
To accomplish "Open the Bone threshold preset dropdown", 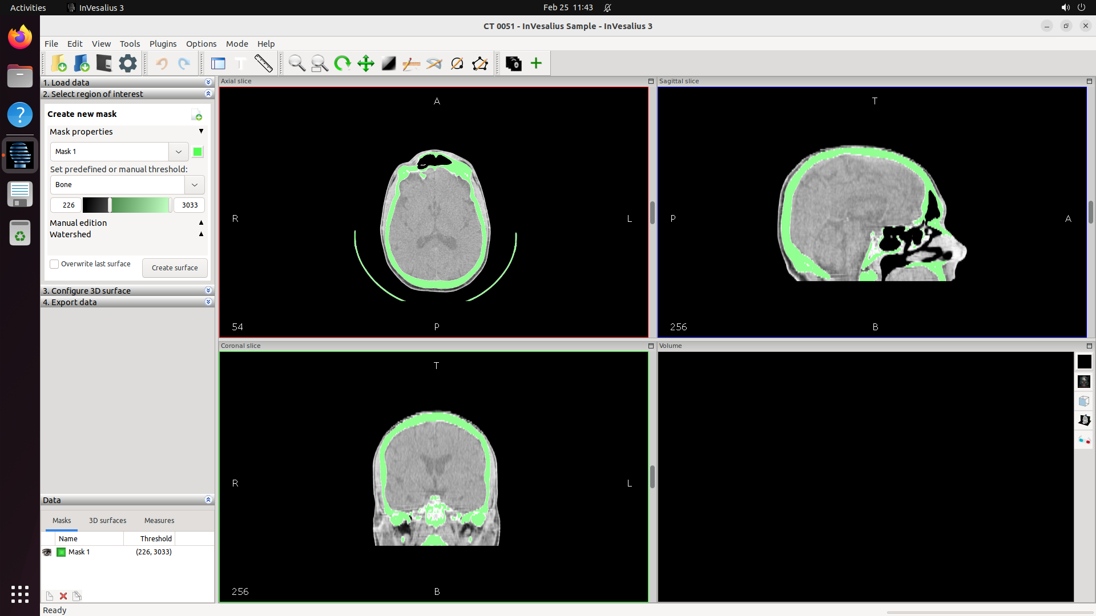I will click(x=194, y=185).
